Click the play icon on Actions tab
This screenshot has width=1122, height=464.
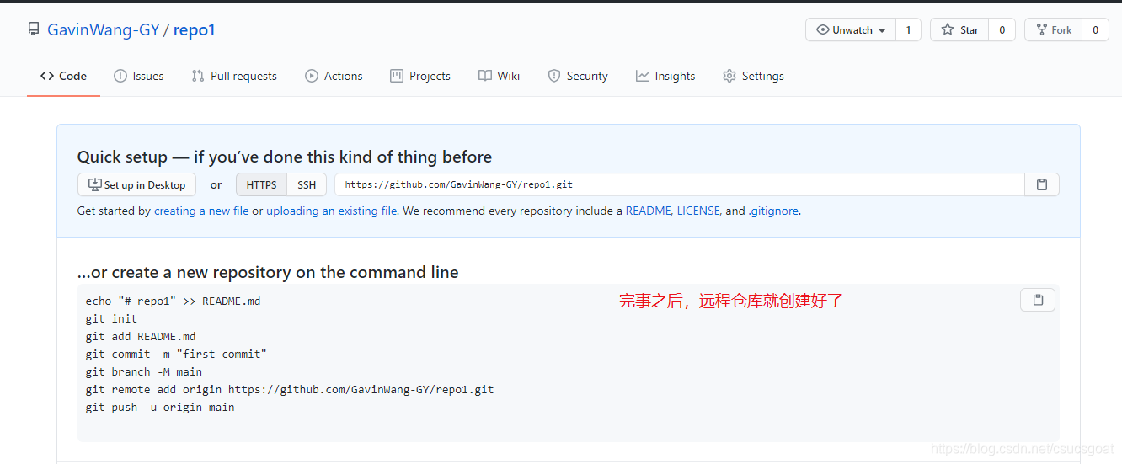point(312,76)
